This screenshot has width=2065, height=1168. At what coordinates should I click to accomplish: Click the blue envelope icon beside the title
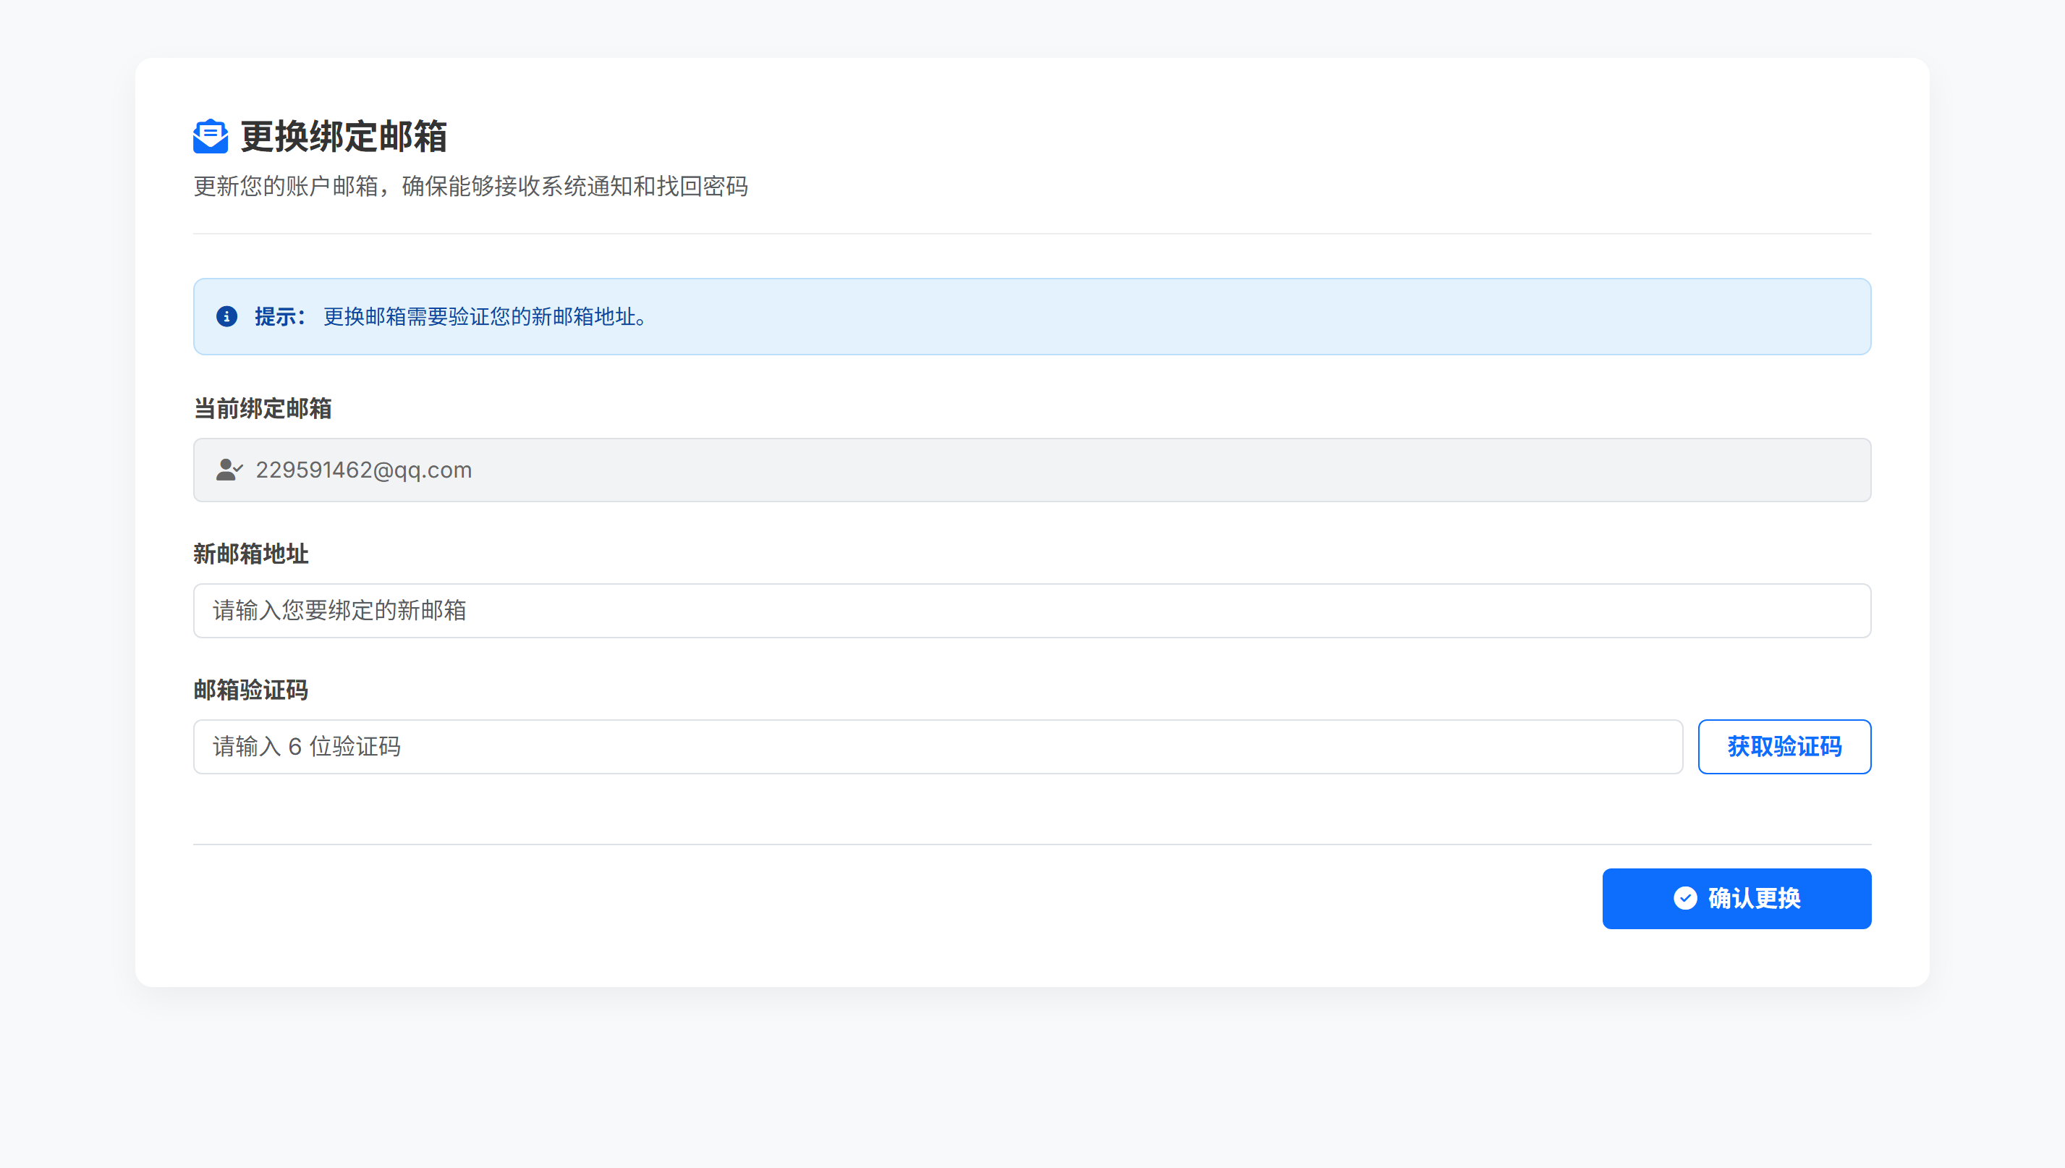tap(210, 136)
